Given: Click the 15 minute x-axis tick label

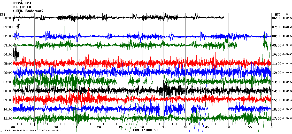Looking at the screenshot, I should pos(78,128).
